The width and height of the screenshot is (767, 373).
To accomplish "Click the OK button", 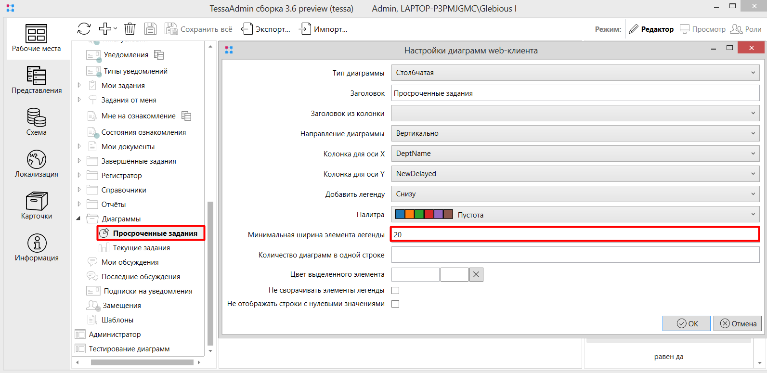I will pyautogui.click(x=687, y=323).
